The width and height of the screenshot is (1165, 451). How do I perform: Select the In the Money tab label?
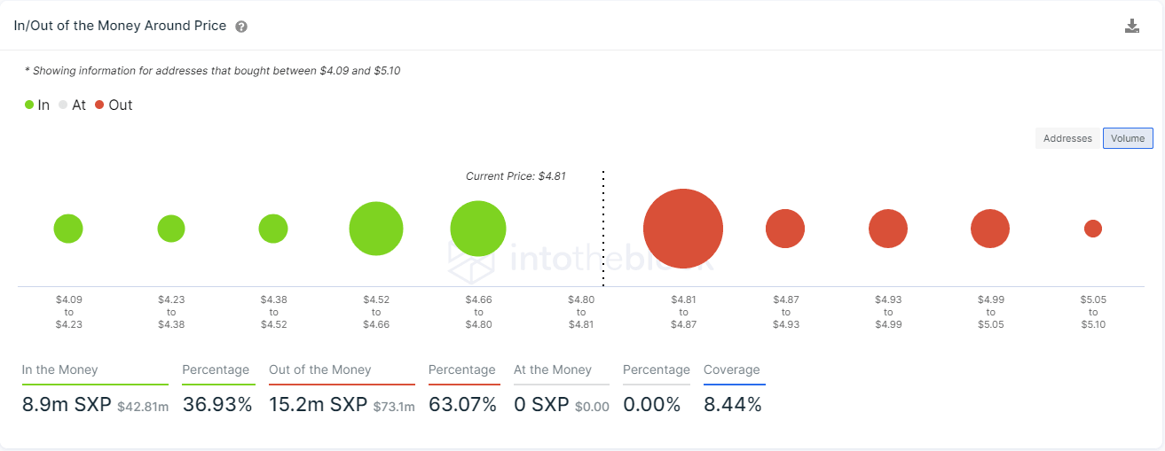60,369
